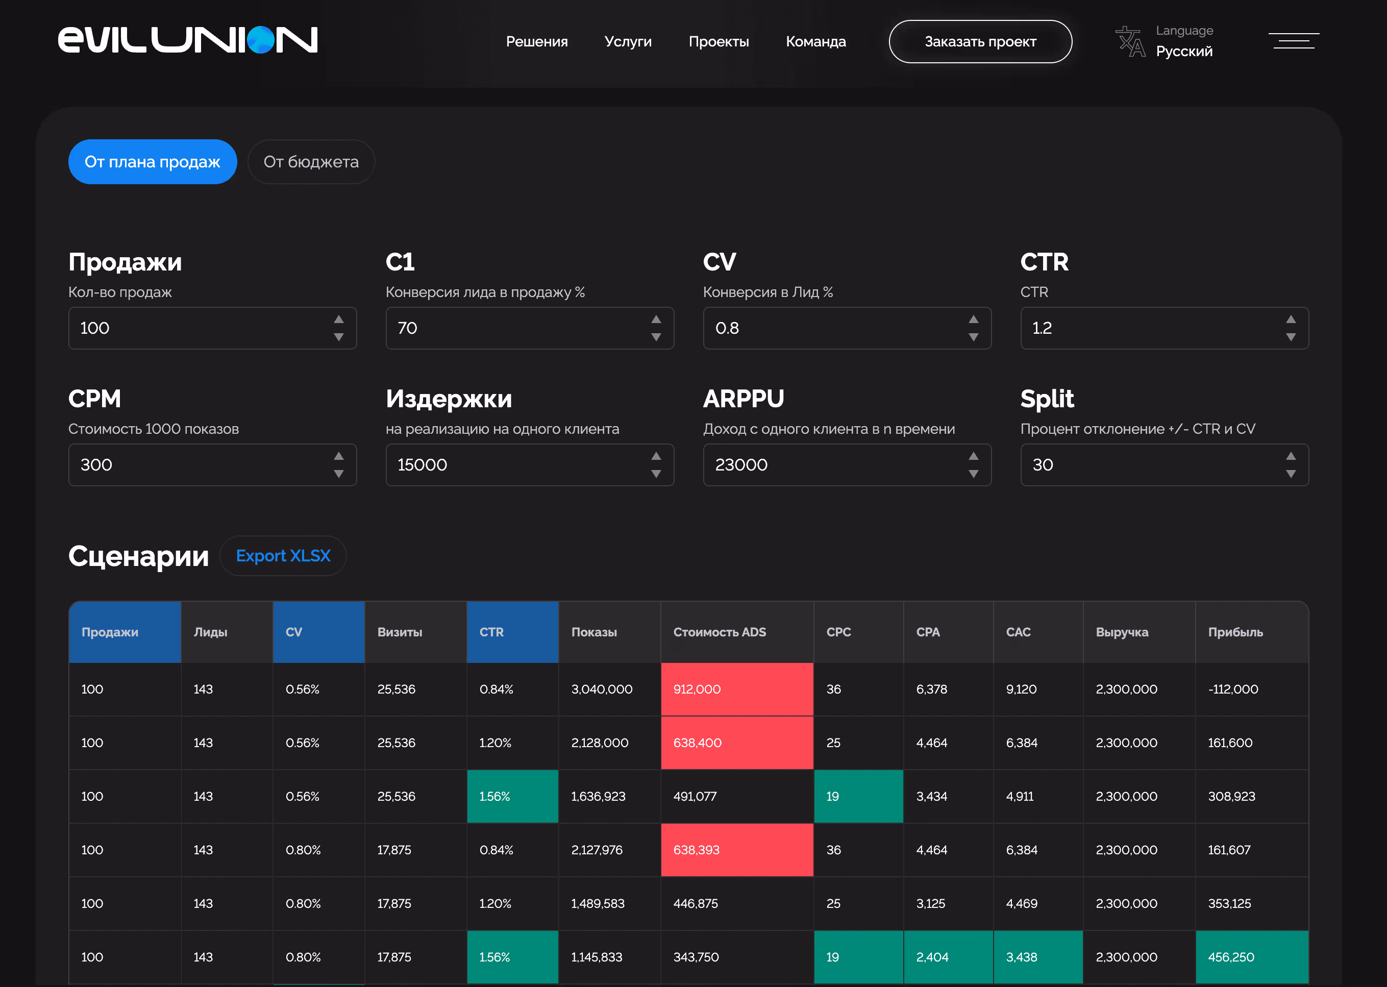Increase Продажи value with up arrow
The height and width of the screenshot is (987, 1387).
click(339, 319)
